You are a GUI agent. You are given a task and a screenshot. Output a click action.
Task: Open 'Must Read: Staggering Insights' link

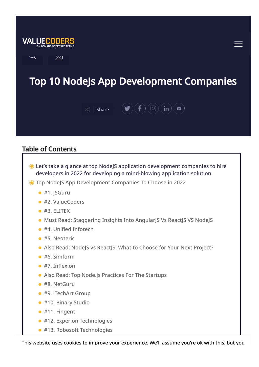pyautogui.click(x=128, y=220)
